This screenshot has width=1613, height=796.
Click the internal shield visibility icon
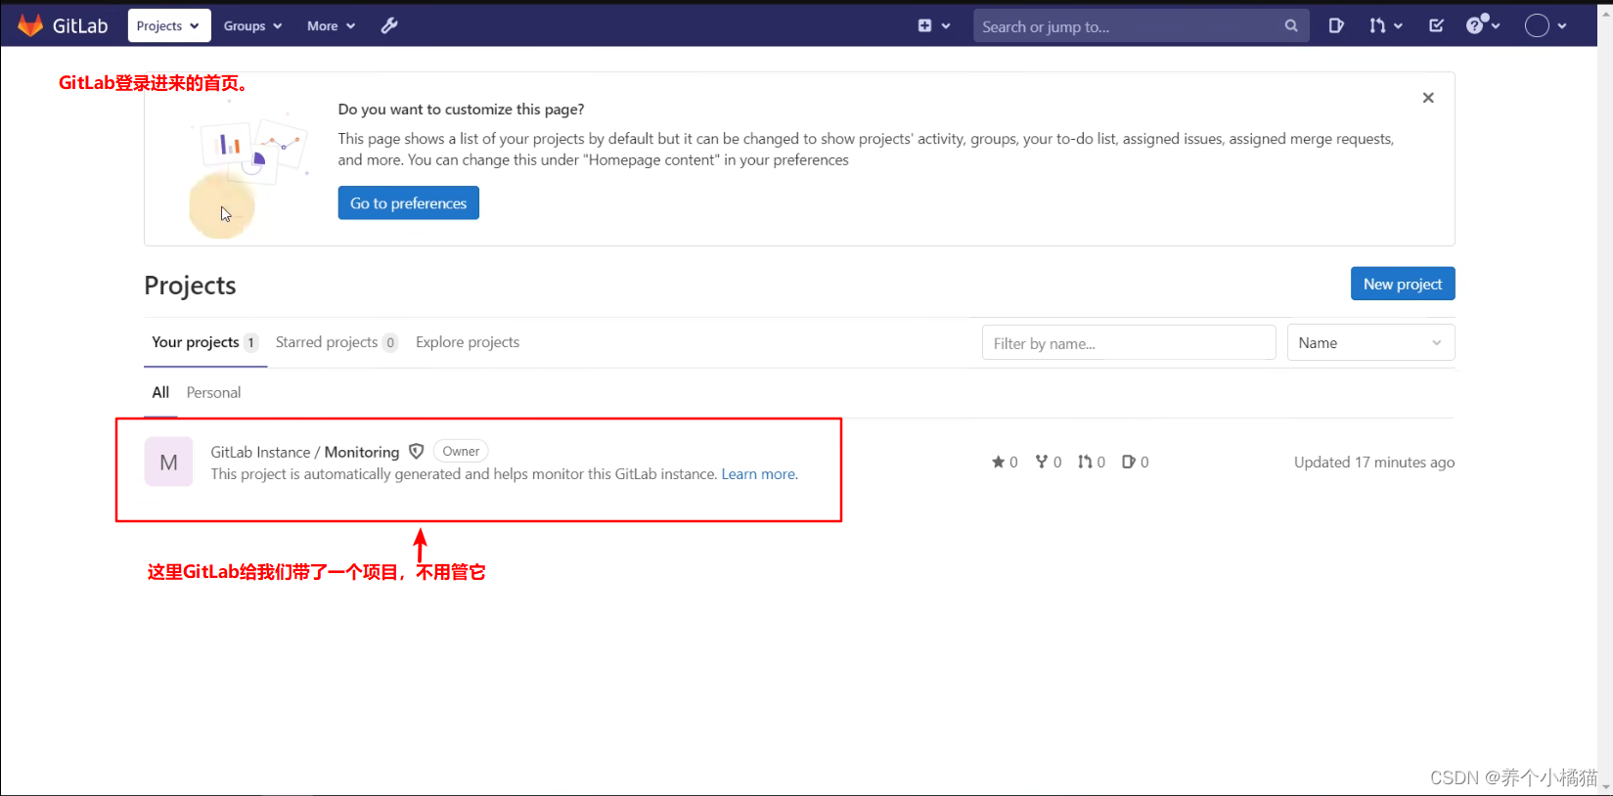pyautogui.click(x=417, y=452)
